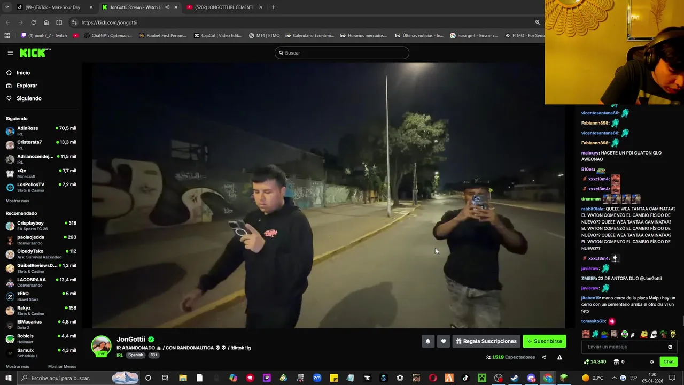Click the browser back arrow
The image size is (684, 385).
[x=7, y=22]
